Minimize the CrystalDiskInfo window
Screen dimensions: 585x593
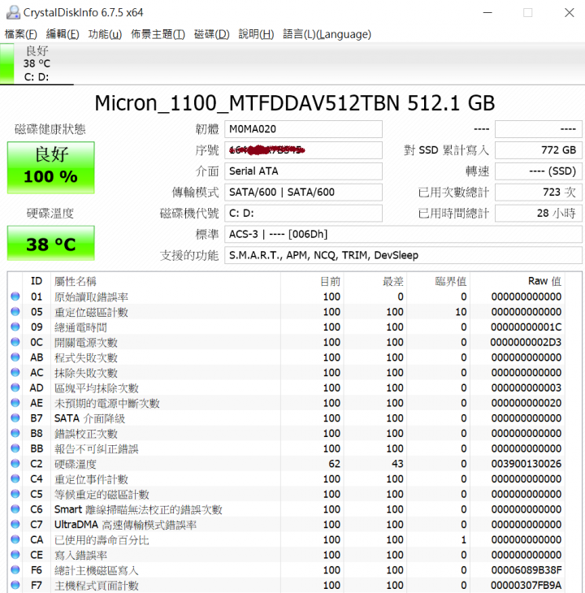click(x=487, y=12)
